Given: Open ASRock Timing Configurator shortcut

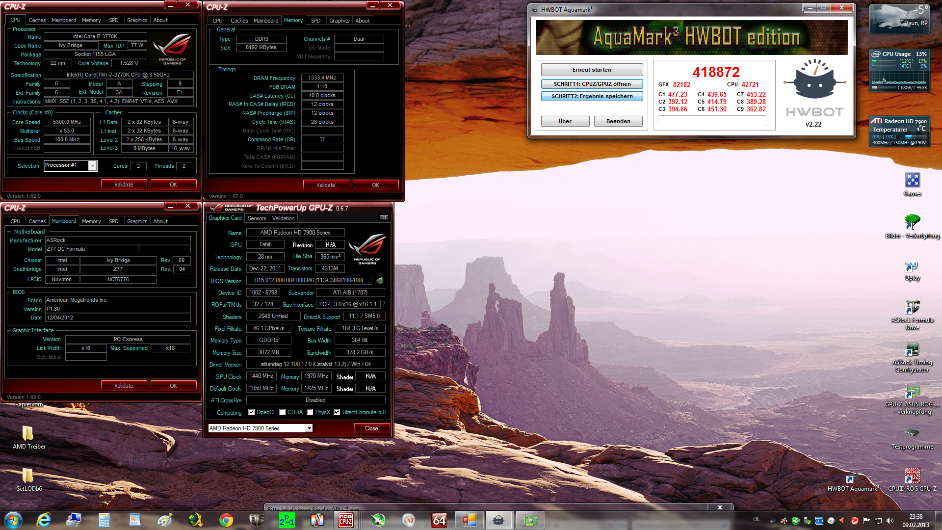Looking at the screenshot, I should [913, 357].
